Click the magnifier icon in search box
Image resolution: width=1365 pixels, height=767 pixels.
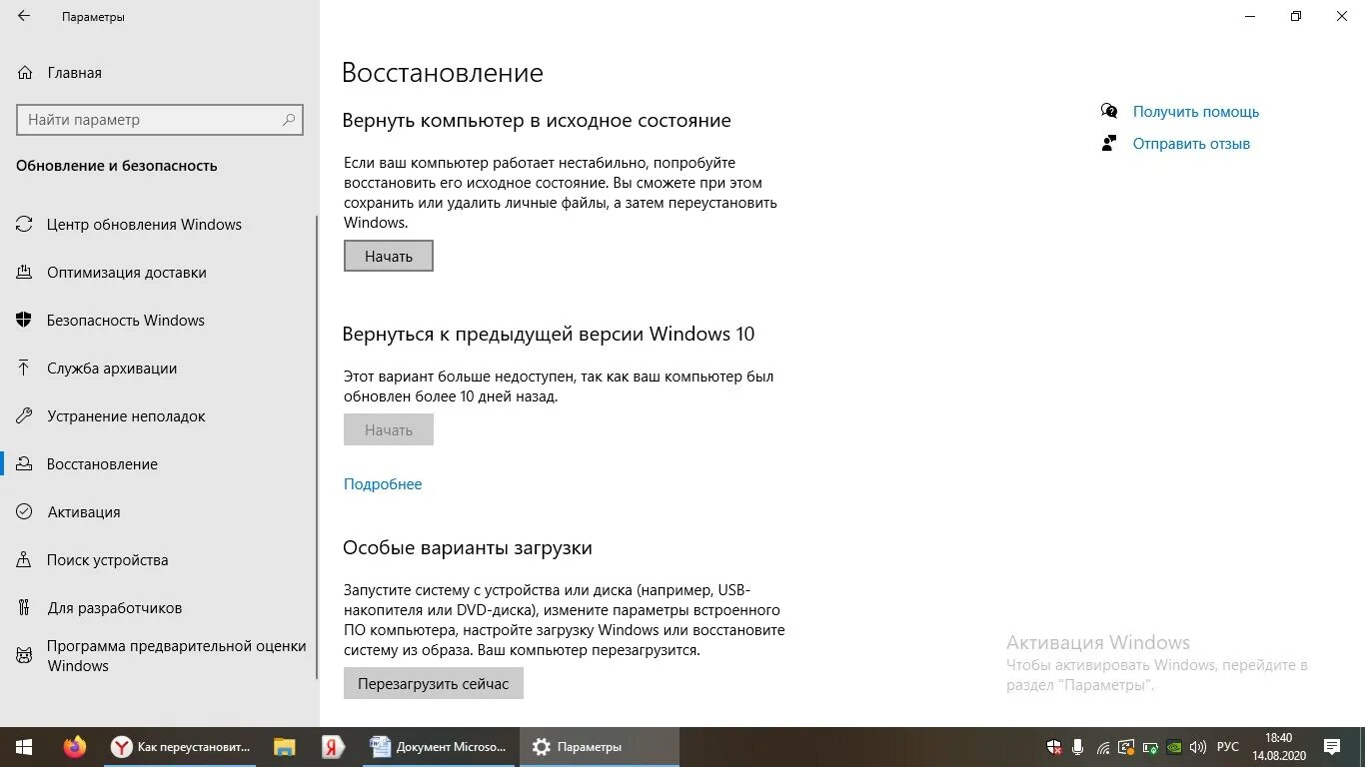pos(289,120)
